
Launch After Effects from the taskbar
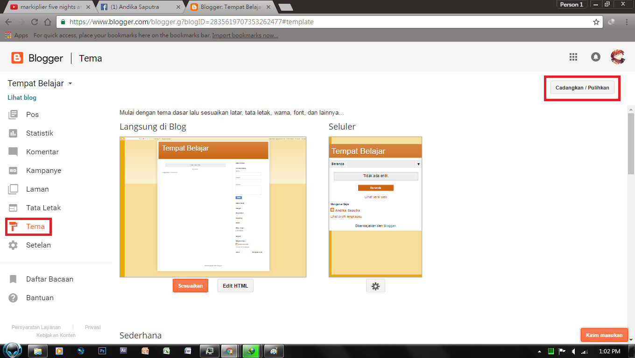click(x=124, y=351)
